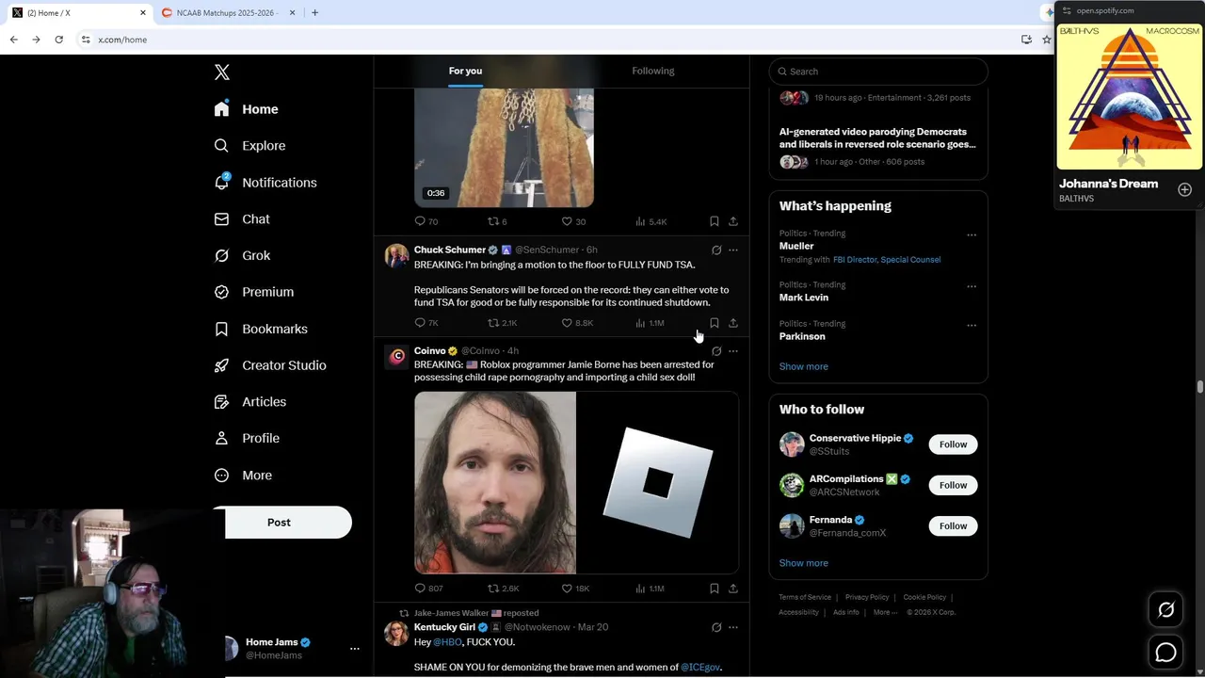Open the @HBO mention link
This screenshot has height=678, width=1205.
447,642
